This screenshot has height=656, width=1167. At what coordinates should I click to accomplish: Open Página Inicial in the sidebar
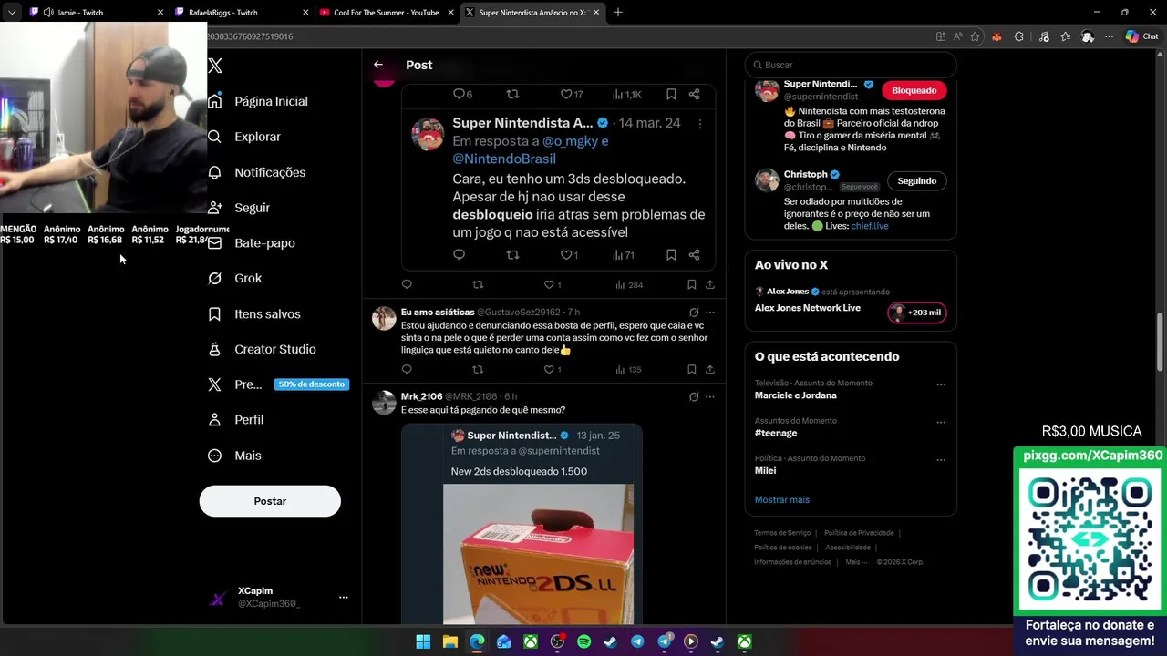[x=258, y=101]
